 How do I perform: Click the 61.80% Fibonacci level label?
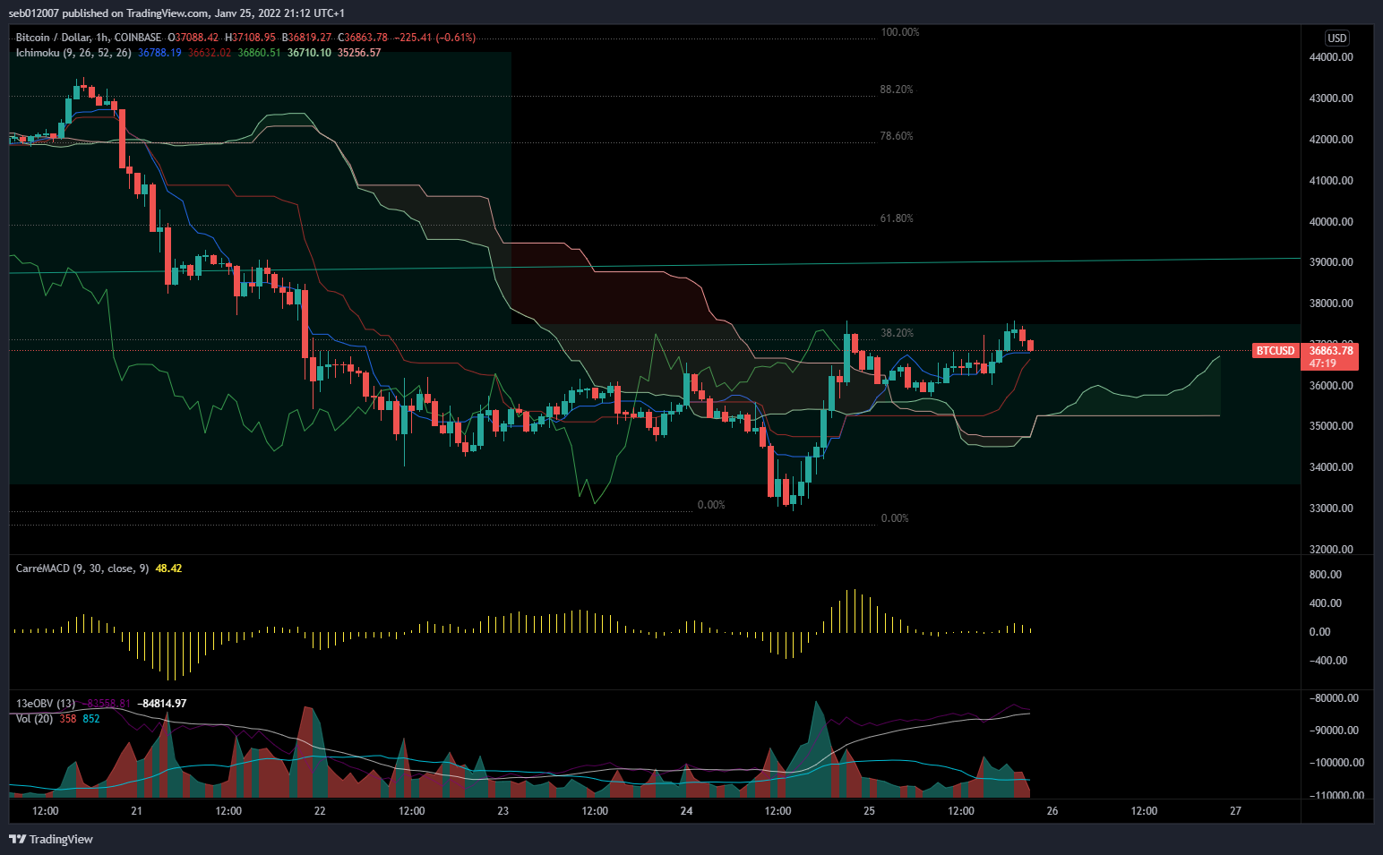pyautogui.click(x=897, y=218)
